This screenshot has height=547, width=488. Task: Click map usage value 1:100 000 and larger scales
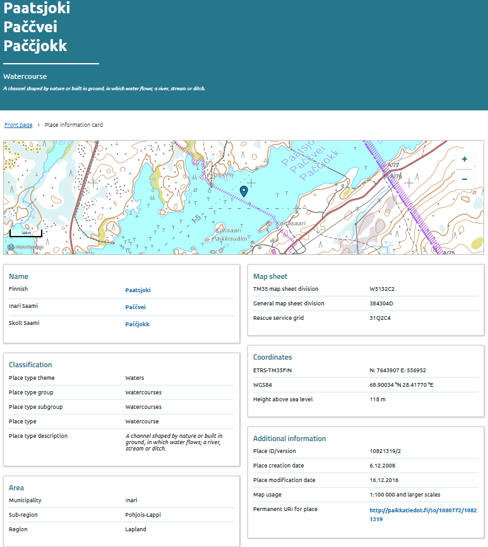pyautogui.click(x=405, y=495)
